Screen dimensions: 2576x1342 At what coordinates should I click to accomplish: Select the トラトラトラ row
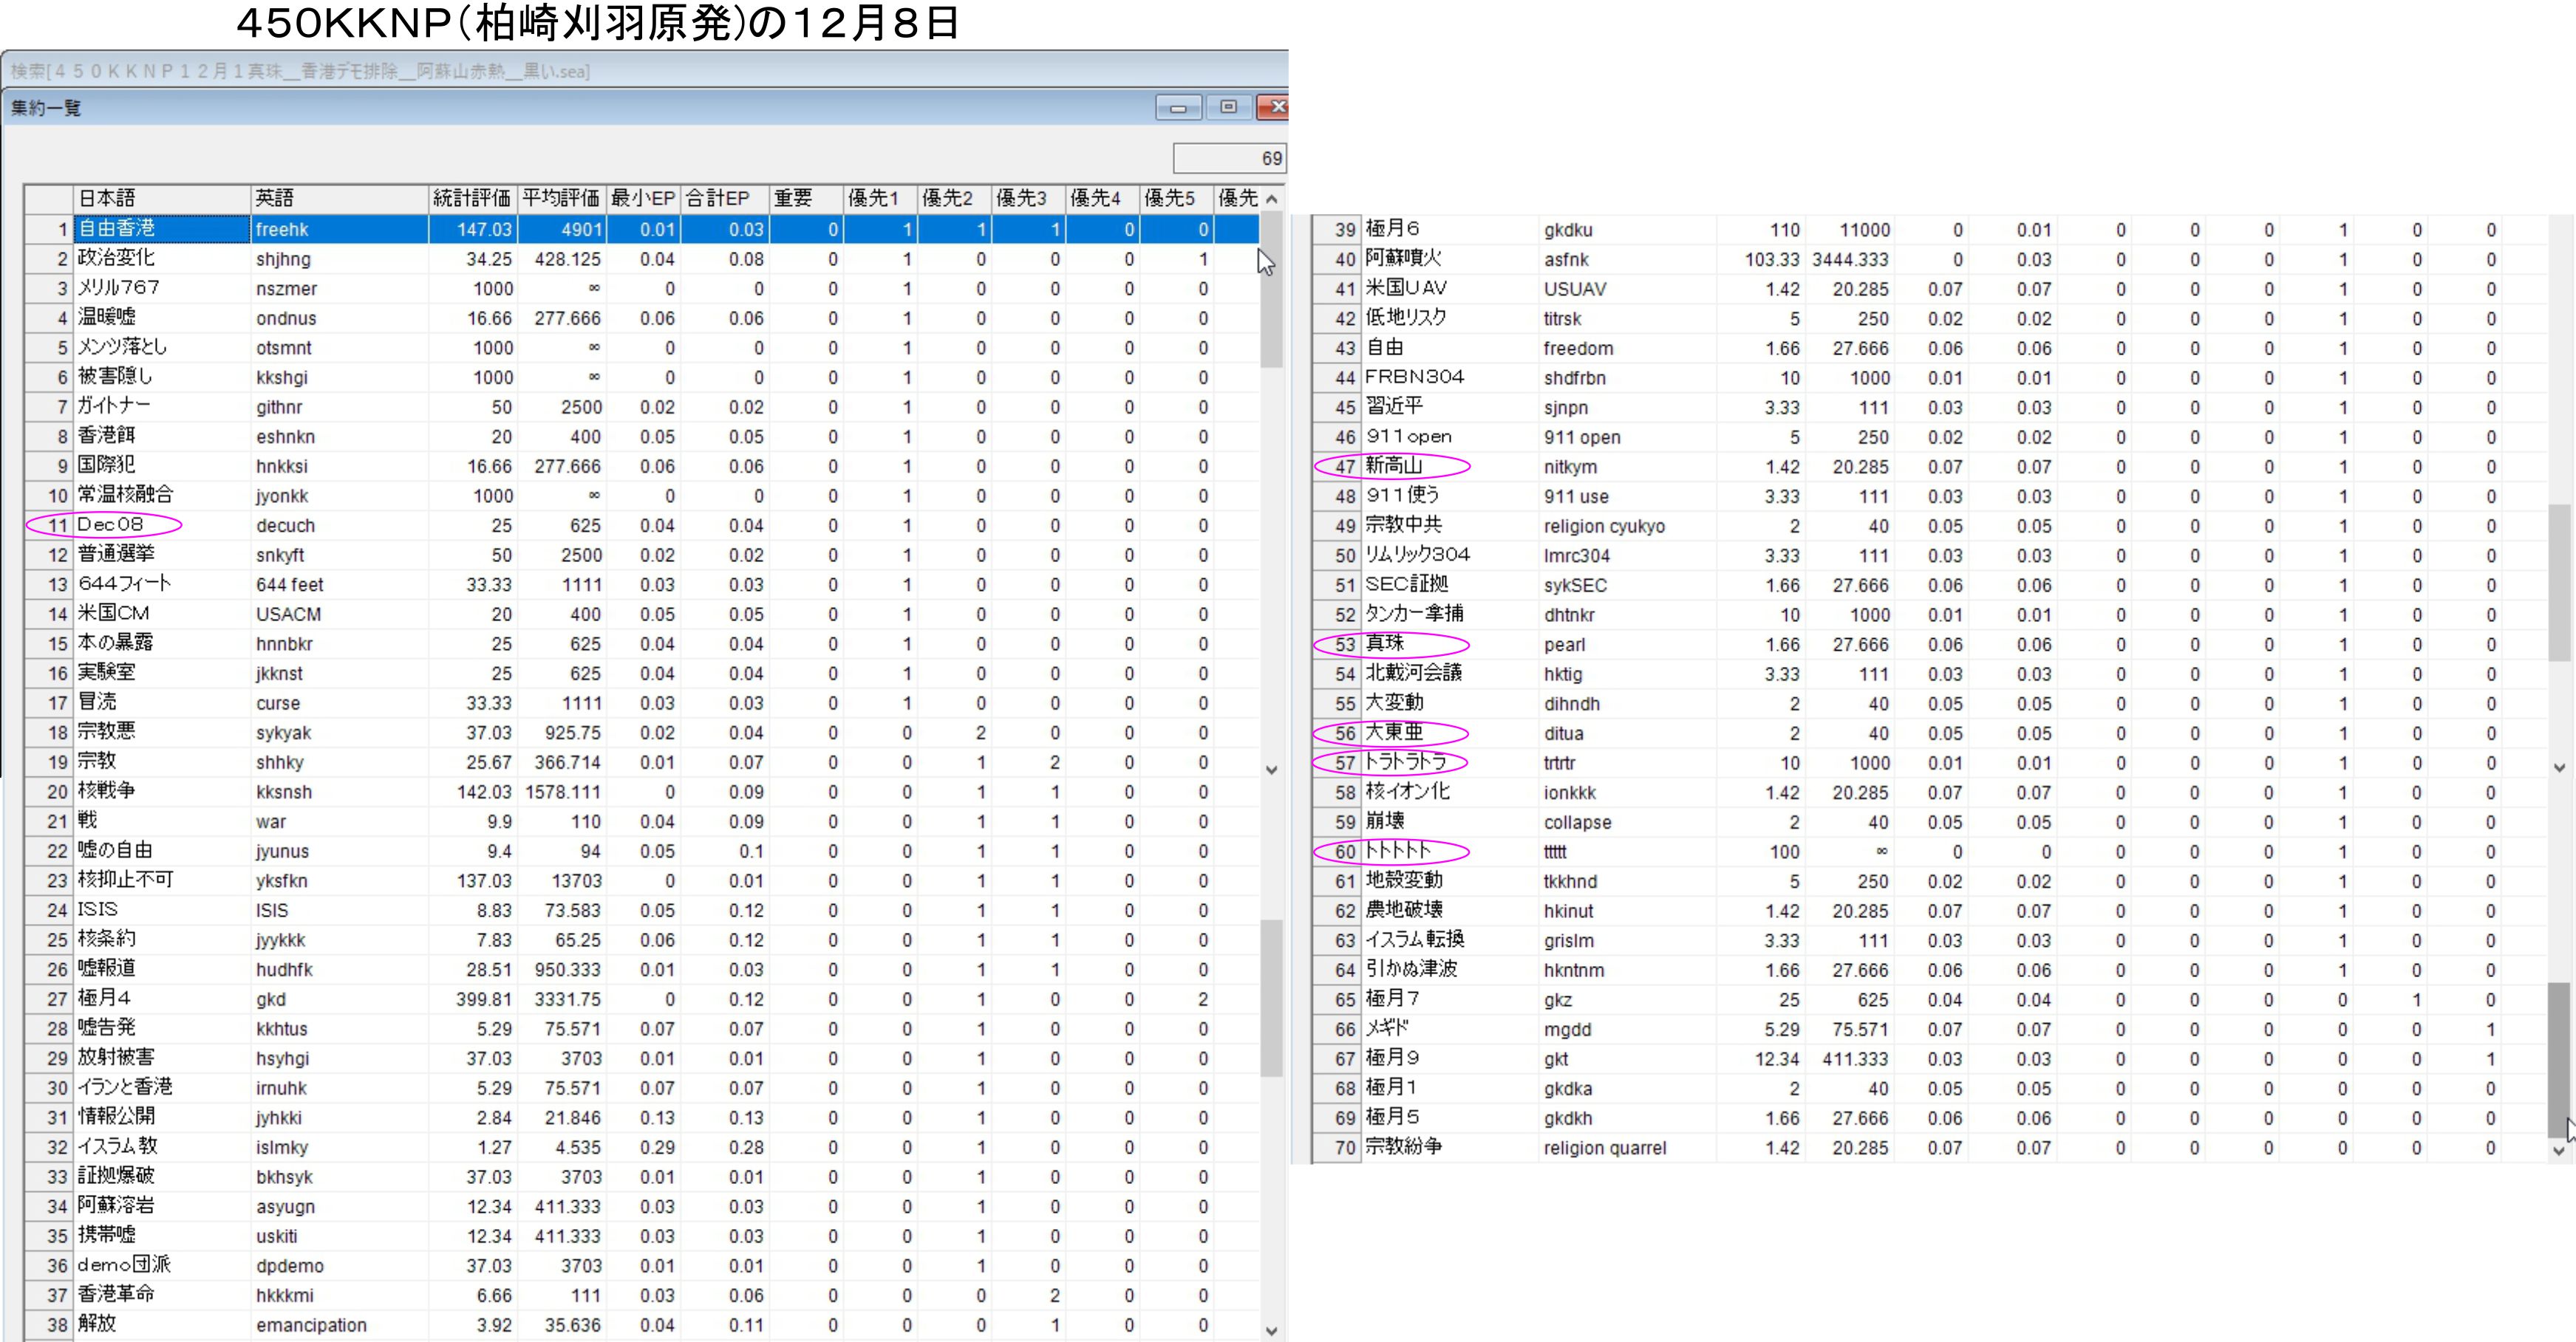[x=1406, y=762]
